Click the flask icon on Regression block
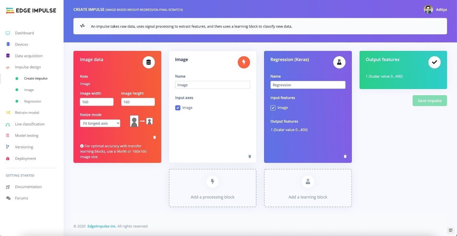Screen dimensions: 457x236 [x=339, y=62]
